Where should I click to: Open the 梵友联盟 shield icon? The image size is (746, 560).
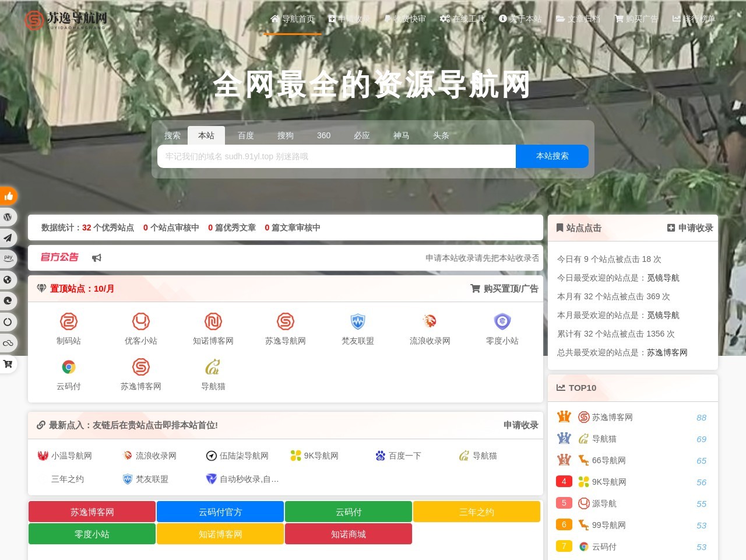coord(357,321)
